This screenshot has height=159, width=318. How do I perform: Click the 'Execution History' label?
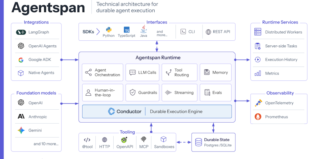tap(281, 60)
